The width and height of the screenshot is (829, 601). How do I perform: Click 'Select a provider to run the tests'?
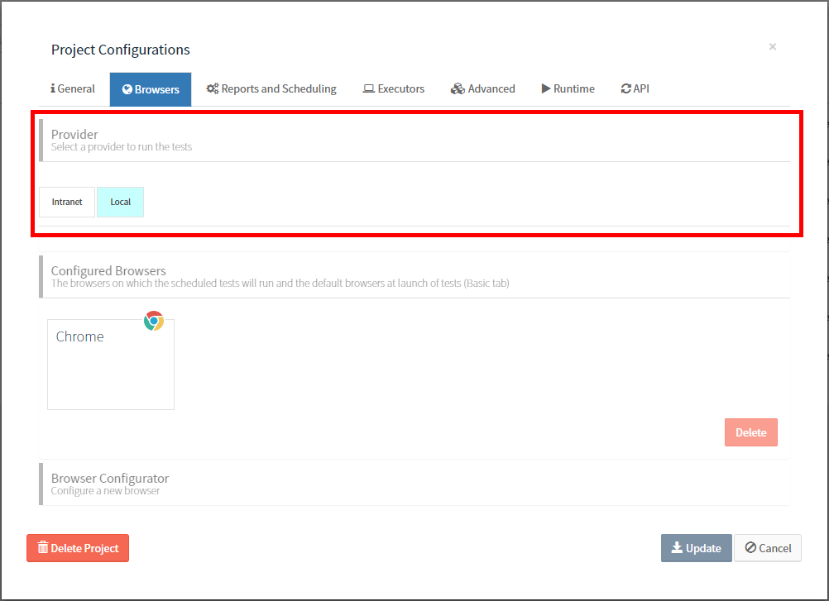(x=122, y=147)
